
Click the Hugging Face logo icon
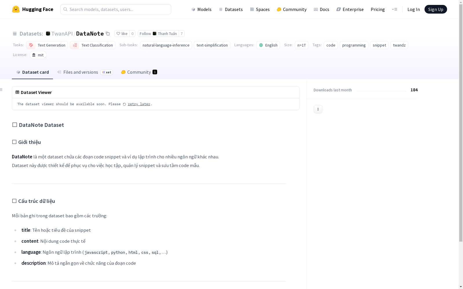point(16,9)
